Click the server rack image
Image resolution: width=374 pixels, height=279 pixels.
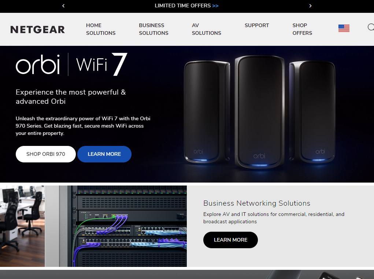click(x=93, y=226)
